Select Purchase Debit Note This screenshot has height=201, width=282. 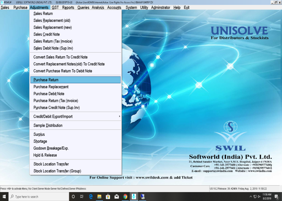75,94
